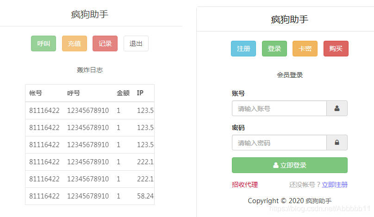
Task: Click the 疯狗助手 title on the login panel
Action: tap(290, 19)
